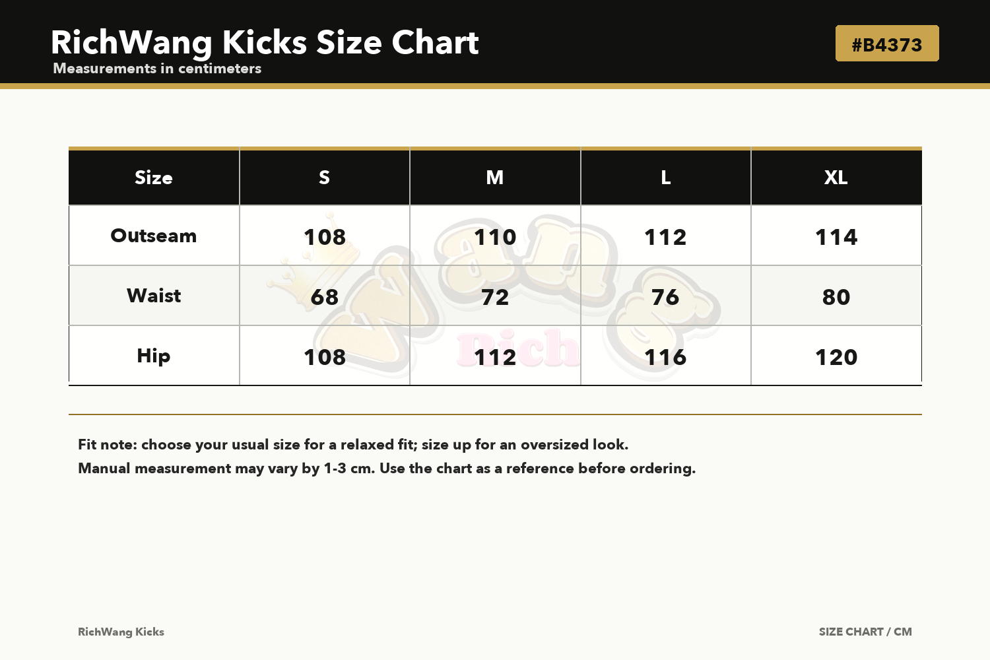This screenshot has height=660, width=990.
Task: Click the Fit note text line
Action: click(353, 445)
